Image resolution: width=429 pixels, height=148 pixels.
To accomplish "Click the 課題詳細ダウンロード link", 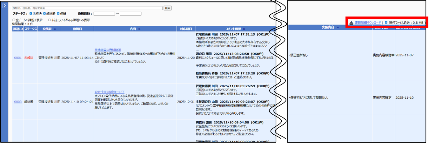I will click(367, 23).
